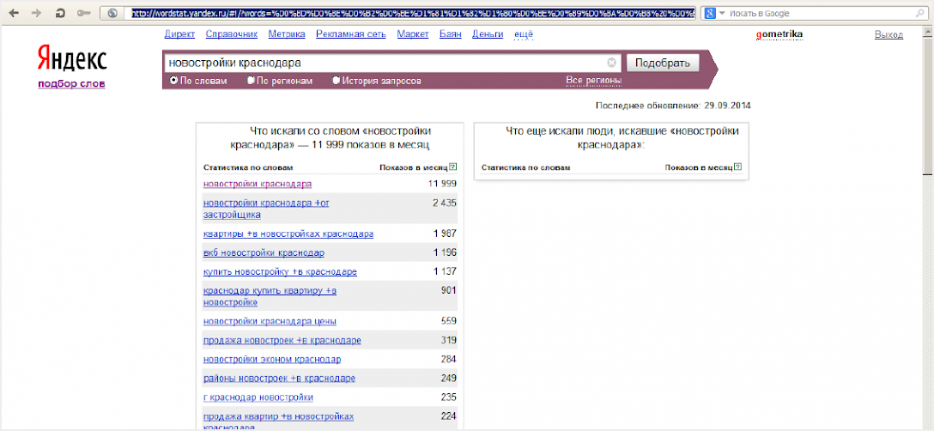This screenshot has height=431, width=934.
Task: Click the 1 987 impressions value
Action: [445, 234]
